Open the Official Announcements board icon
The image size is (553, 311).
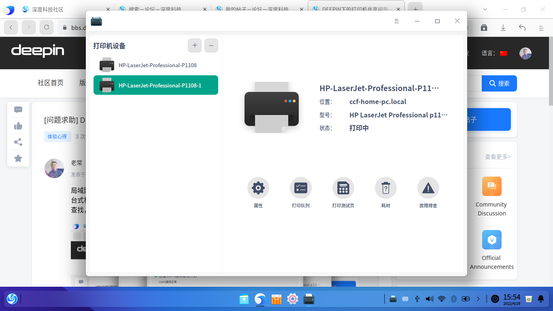(x=492, y=240)
